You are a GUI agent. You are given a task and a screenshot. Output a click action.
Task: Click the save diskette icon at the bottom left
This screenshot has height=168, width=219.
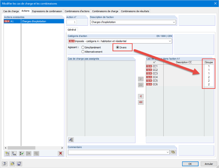[19, 164]
